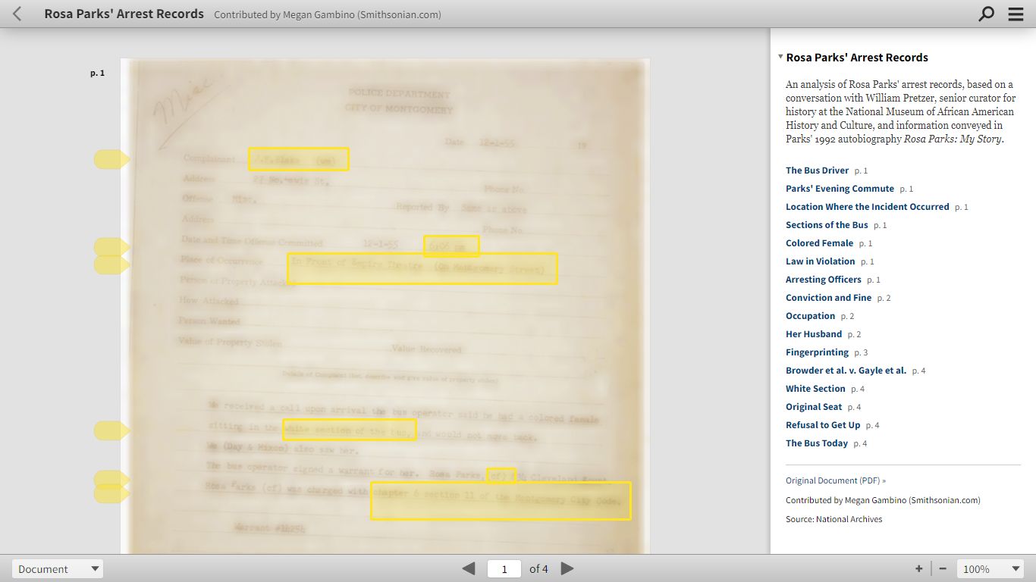1036x582 pixels.
Task: Click the margin tab beside Place of Occurrence
Action: (x=111, y=264)
